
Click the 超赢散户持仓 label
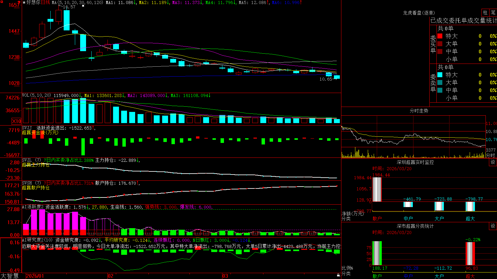point(36,188)
